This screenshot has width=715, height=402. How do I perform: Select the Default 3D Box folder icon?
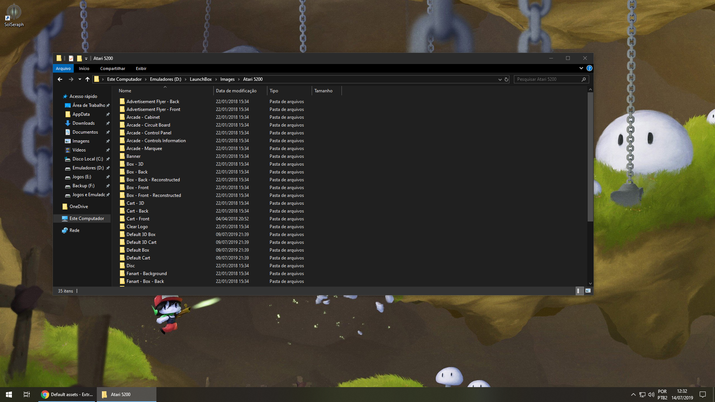click(122, 234)
